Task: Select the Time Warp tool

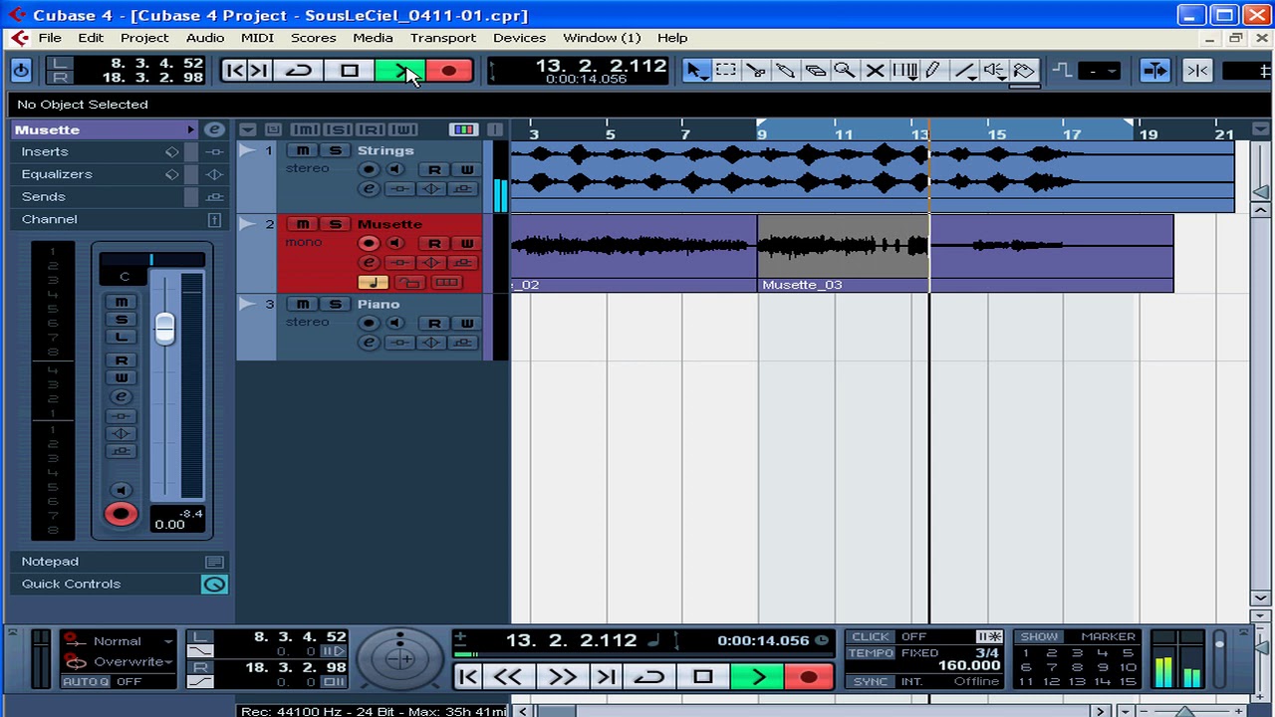Action: 904,71
